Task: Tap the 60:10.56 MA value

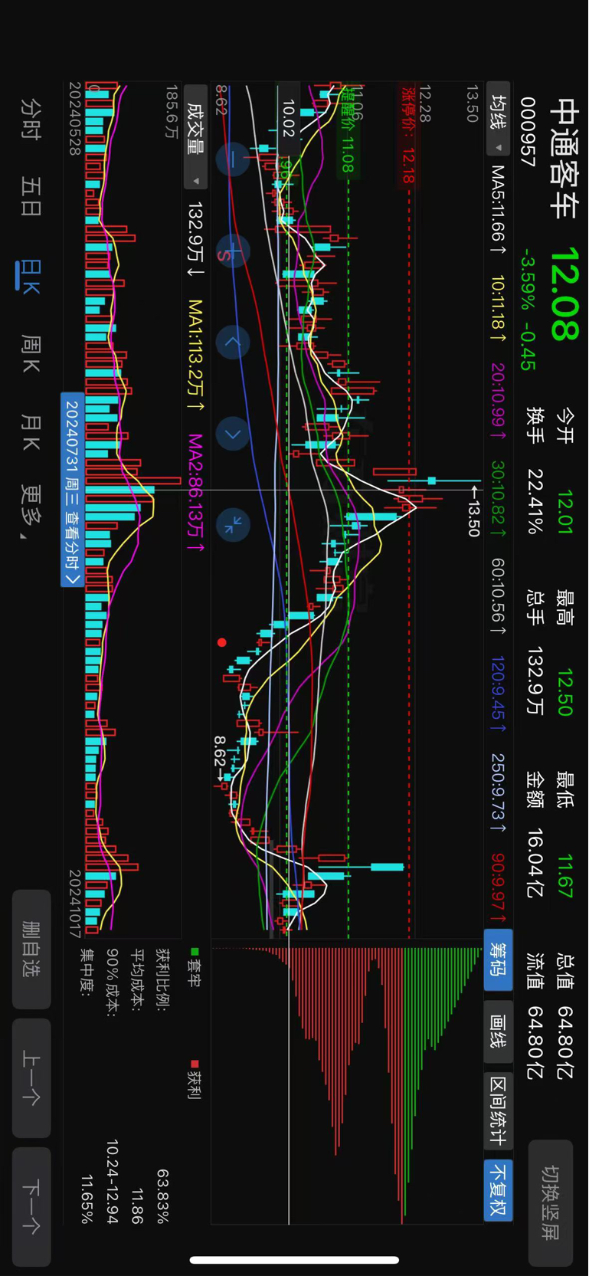Action: tap(499, 596)
